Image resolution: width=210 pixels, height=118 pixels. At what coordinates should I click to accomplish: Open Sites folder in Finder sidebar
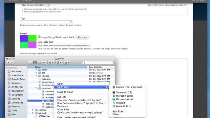pyautogui.click(x=12, y=114)
